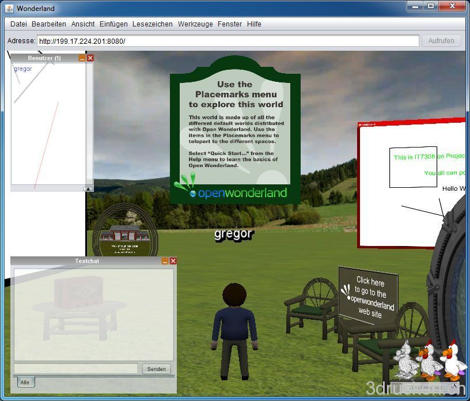Click the openwonderland logo on the sign

[230, 188]
